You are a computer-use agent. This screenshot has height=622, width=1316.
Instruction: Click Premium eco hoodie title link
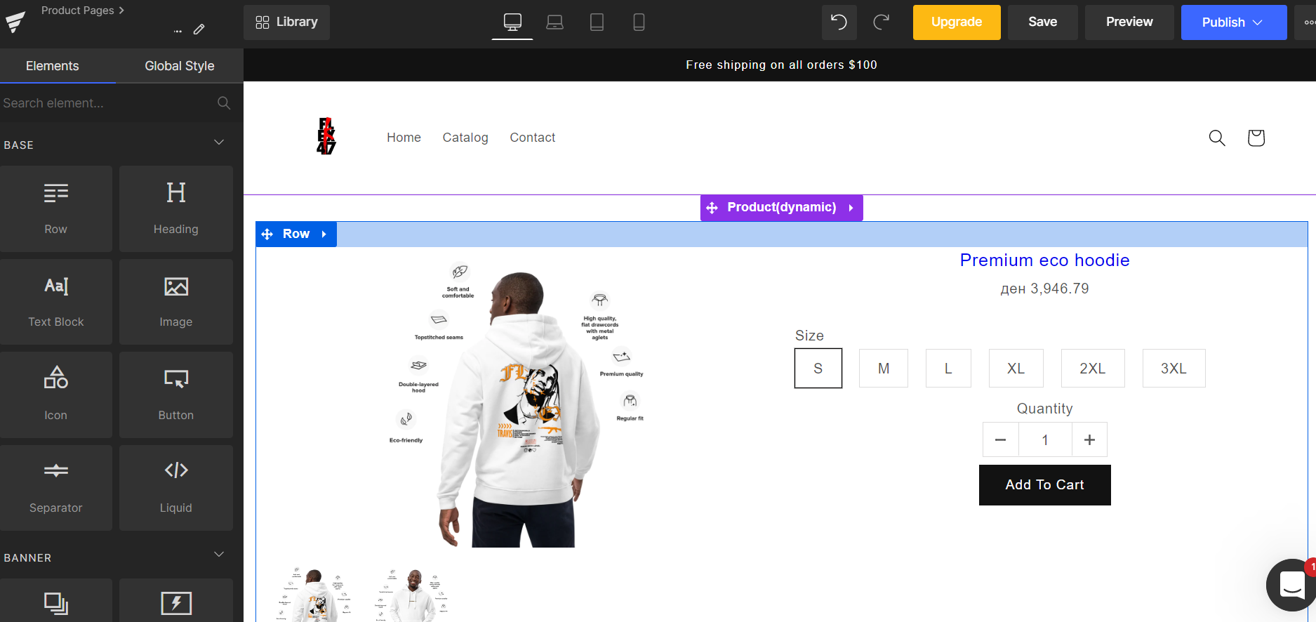(x=1045, y=260)
